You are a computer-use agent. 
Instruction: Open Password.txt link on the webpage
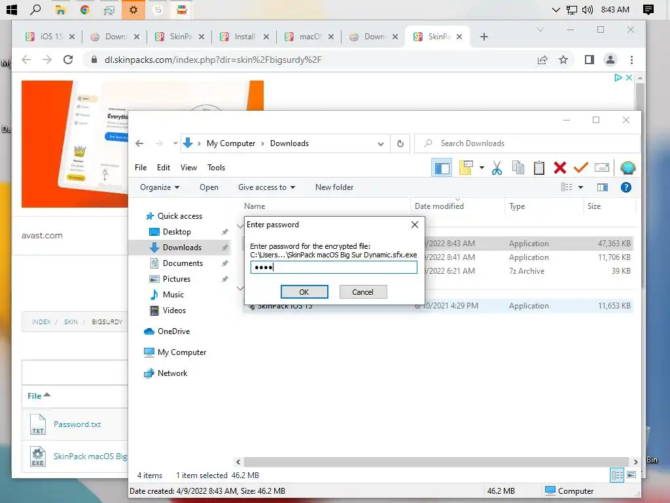tap(77, 424)
